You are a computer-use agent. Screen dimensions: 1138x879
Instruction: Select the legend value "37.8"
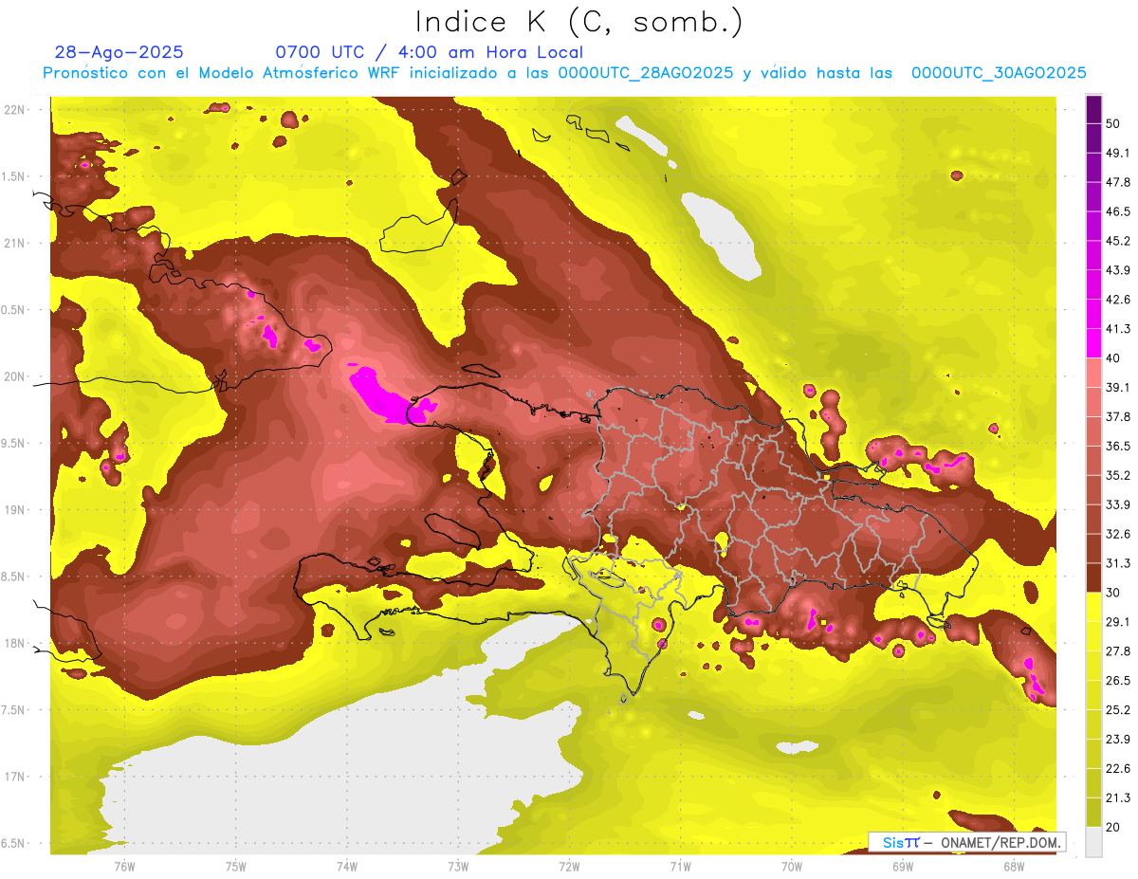(x=1117, y=416)
